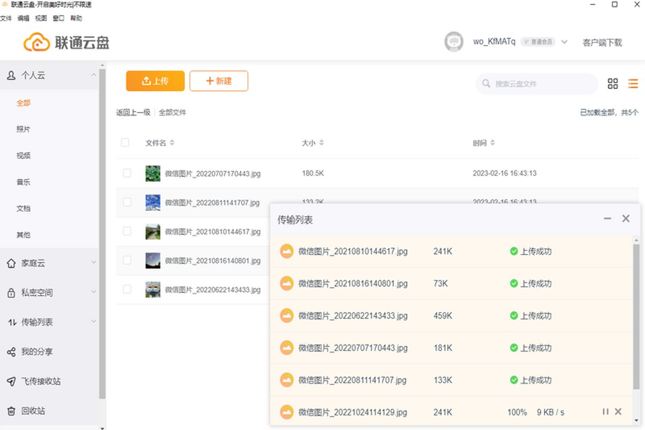Viewport: 645px width, 430px height.
Task: Click the 新建 button
Action: point(219,81)
